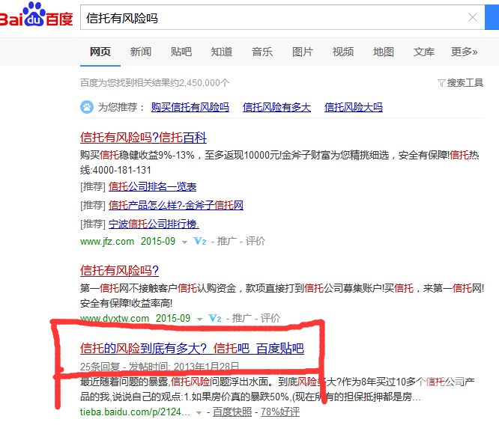Click the result count text 百度为您找到相关结果约2,450,000个
The height and width of the screenshot is (425, 499).
coord(154,83)
